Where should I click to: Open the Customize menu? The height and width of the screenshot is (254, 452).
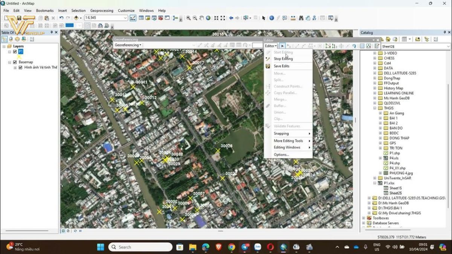[x=126, y=11]
